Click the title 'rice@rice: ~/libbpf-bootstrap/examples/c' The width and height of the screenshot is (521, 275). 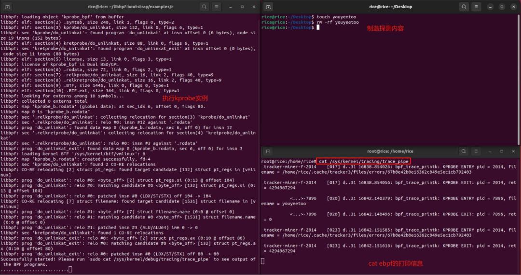coord(130,7)
